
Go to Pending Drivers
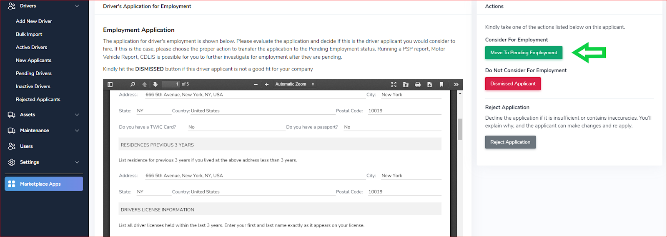[x=33, y=73]
